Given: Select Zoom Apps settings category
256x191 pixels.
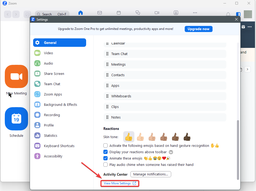Looking at the screenshot, I should point(60,94).
